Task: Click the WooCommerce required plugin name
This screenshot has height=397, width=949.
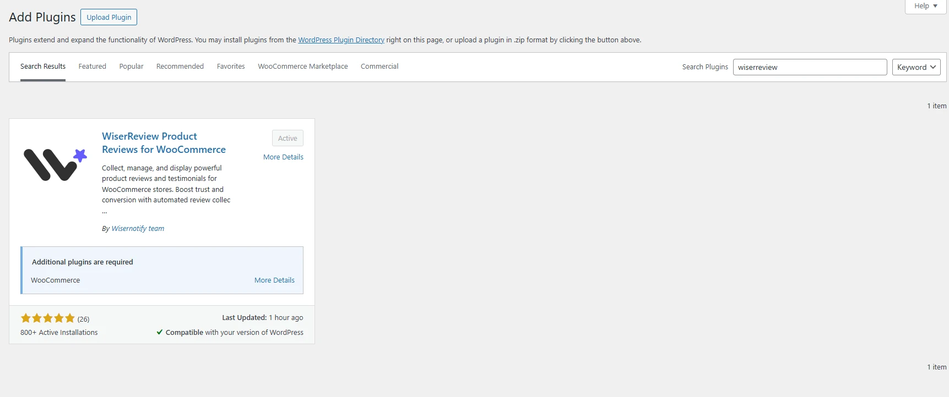Action: click(55, 280)
